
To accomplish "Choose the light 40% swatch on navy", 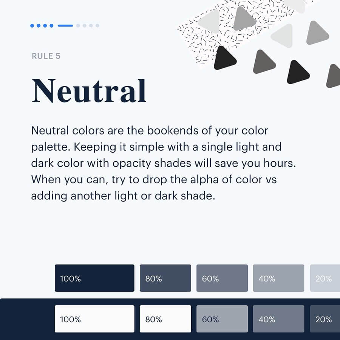I will coord(278,319).
